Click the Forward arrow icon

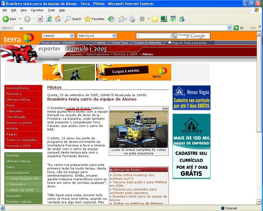click(27, 19)
